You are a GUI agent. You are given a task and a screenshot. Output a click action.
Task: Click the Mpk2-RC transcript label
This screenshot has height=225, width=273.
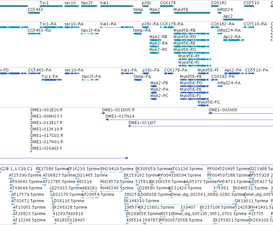click(158, 50)
